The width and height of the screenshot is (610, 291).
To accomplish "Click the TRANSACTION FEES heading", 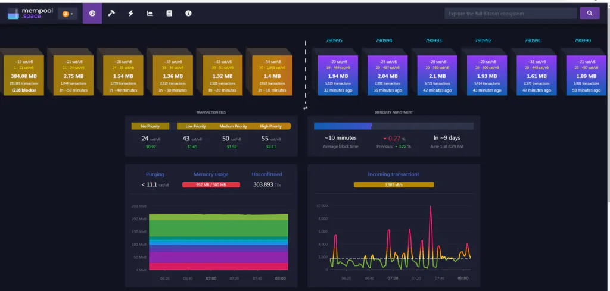I will (x=211, y=112).
